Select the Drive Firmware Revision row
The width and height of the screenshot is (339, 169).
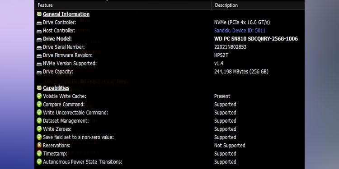169,55
